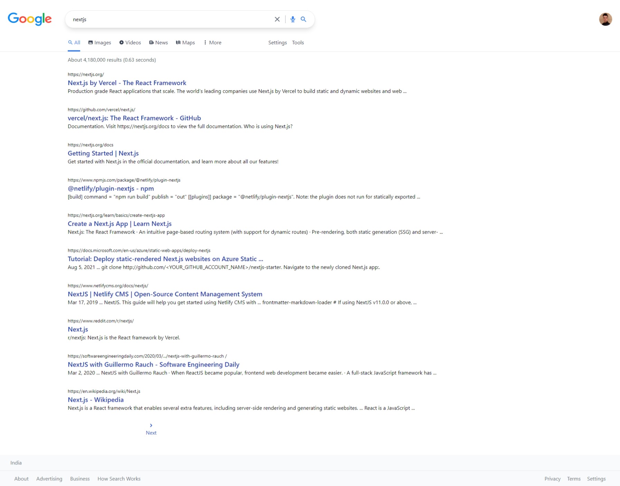Open Getting Started | Next.js result
Screen dimensions: 620x486
pyautogui.click(x=103, y=153)
